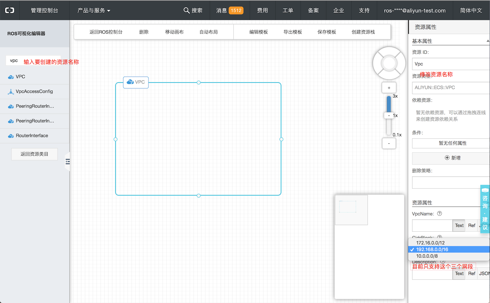Click the top connector point of VPC box
Screen dimensions: 490x303
[x=198, y=83]
